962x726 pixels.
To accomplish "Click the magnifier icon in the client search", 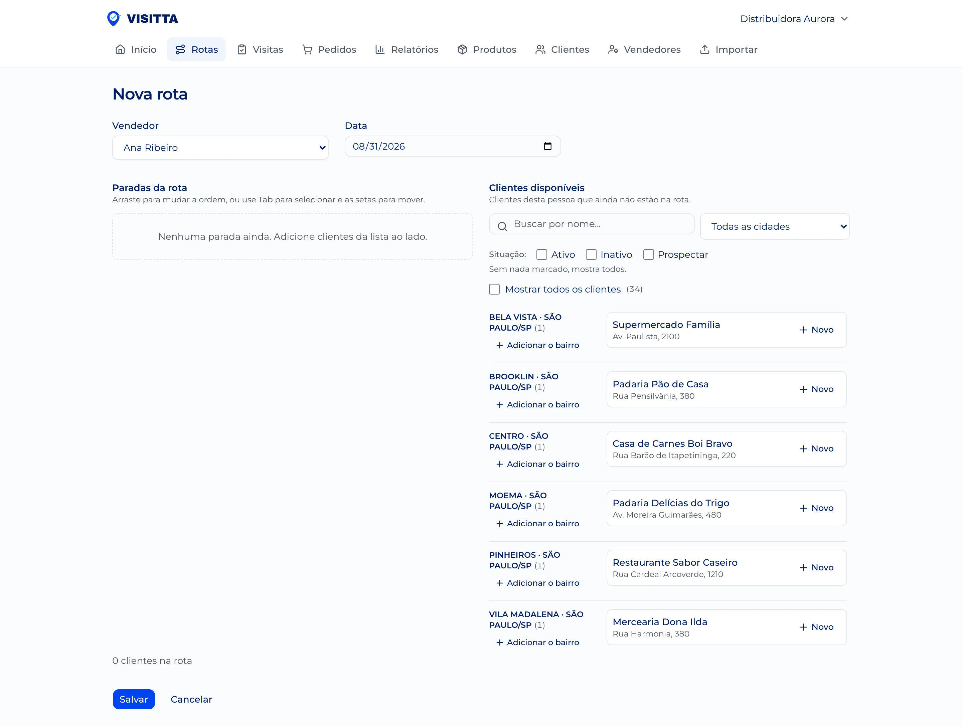I will click(x=502, y=226).
